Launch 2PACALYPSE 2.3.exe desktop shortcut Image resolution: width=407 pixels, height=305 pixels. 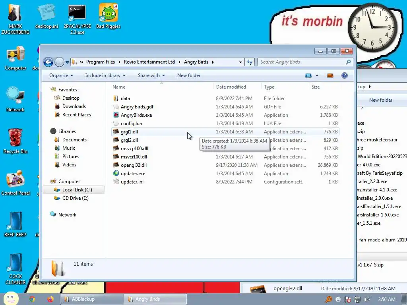pos(77,19)
